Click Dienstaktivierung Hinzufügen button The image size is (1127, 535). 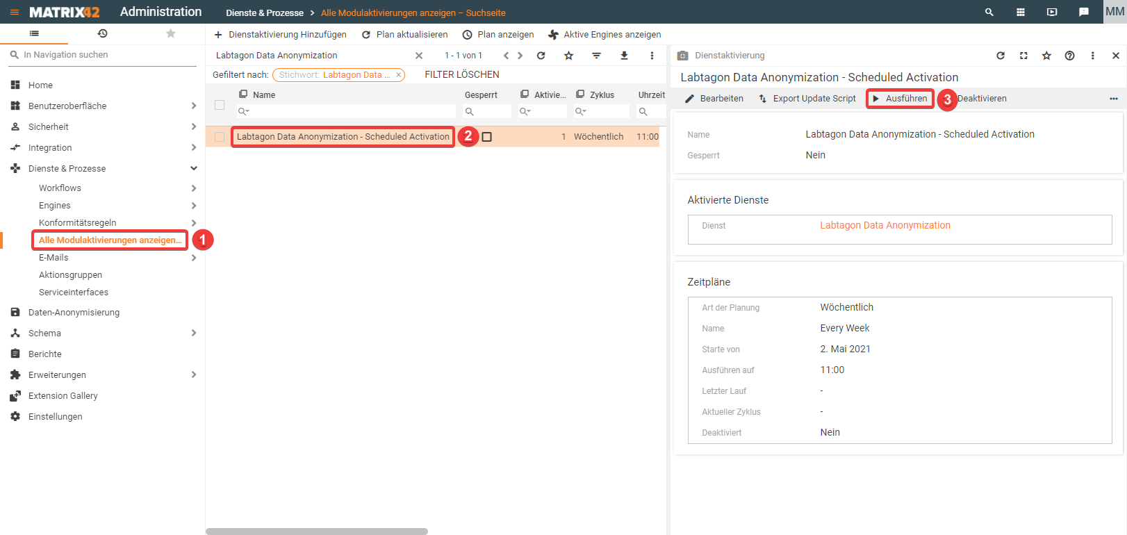280,35
